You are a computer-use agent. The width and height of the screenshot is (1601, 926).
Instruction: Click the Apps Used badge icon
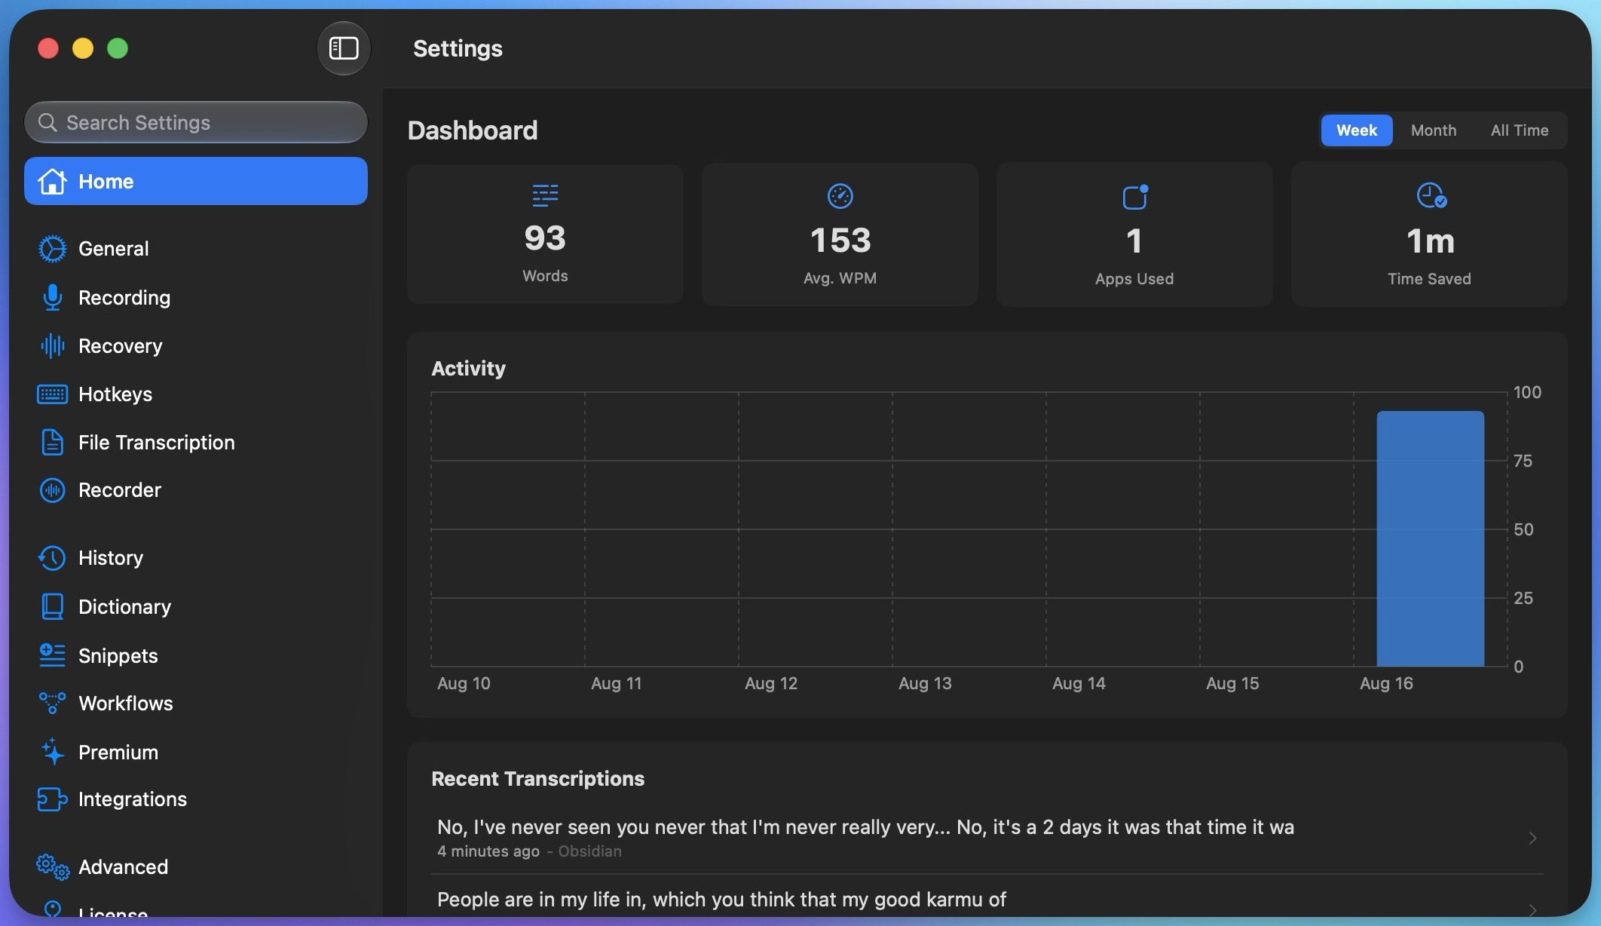1134,197
